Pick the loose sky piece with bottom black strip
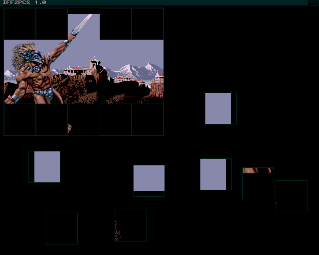Image resolution: width=319 pixels, height=255 pixels. click(x=149, y=181)
